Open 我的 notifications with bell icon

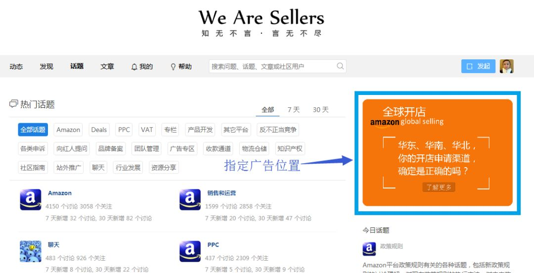tap(142, 66)
